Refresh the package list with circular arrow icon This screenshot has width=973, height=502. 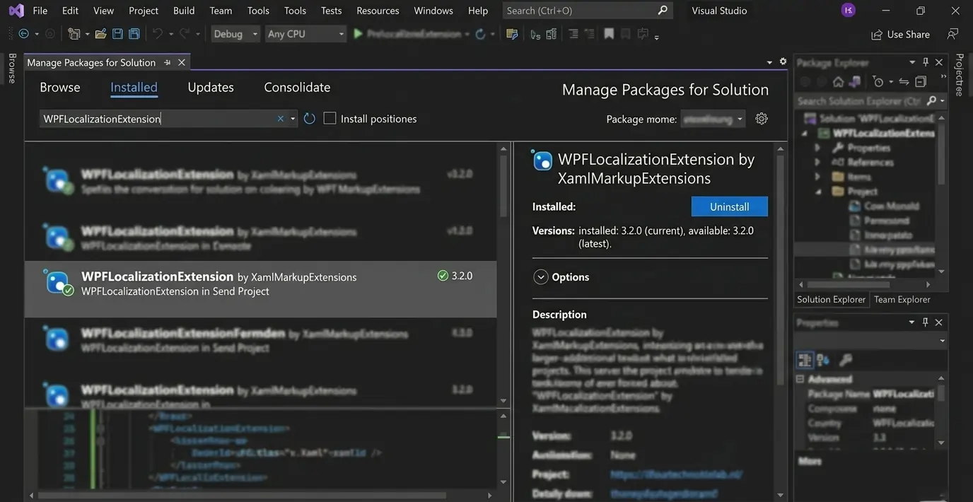pyautogui.click(x=309, y=118)
